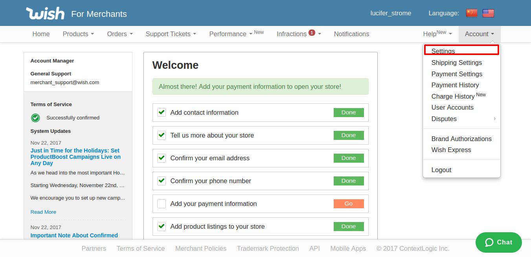The height and width of the screenshot is (257, 531).
Task: Open Trademark Protection footer link
Action: pyautogui.click(x=268, y=248)
